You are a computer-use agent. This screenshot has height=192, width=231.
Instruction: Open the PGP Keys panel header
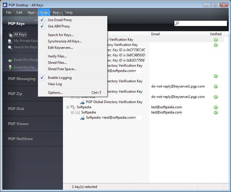click(x=16, y=24)
